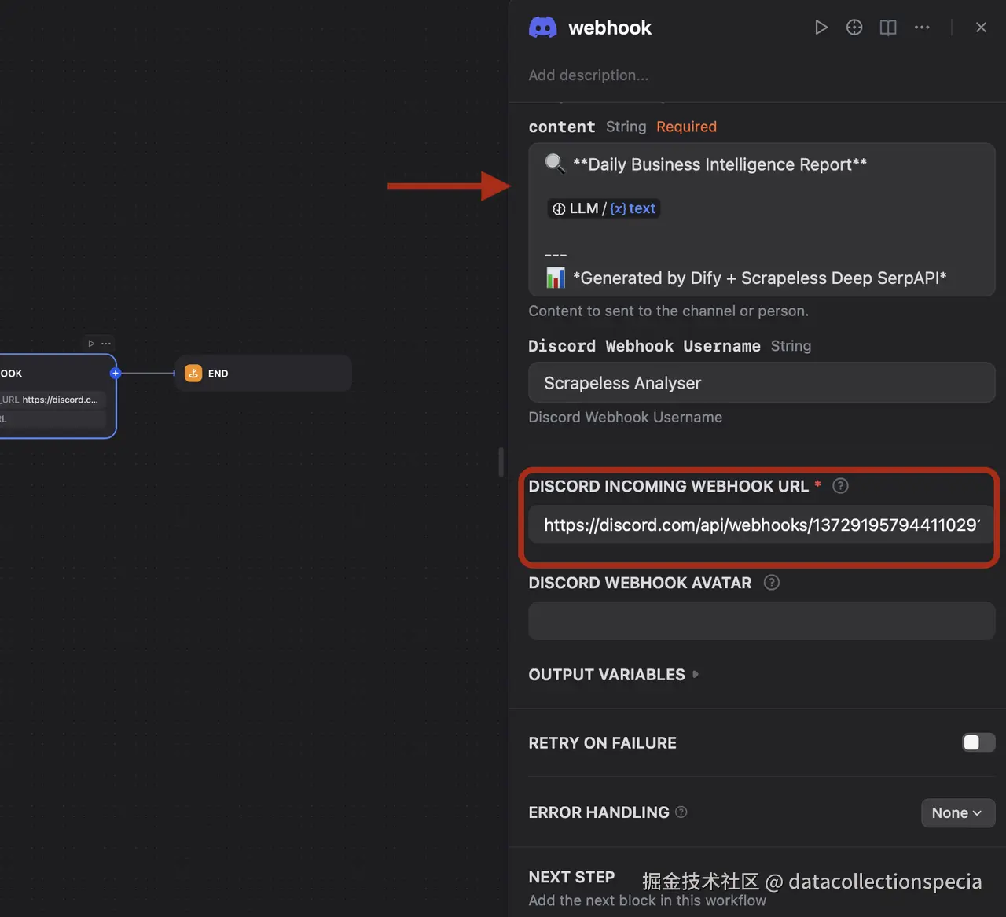
Task: Click the Error Handling help question mark
Action: (x=681, y=812)
